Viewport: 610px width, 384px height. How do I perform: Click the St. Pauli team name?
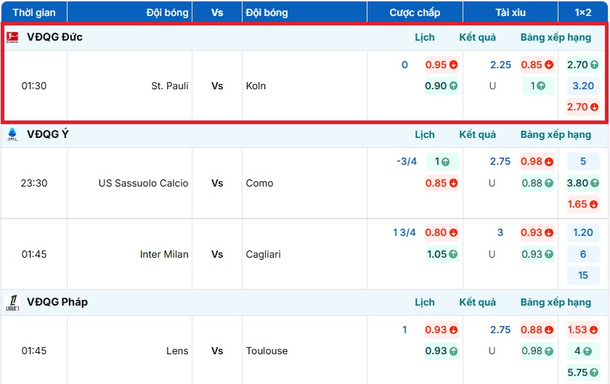tap(169, 86)
